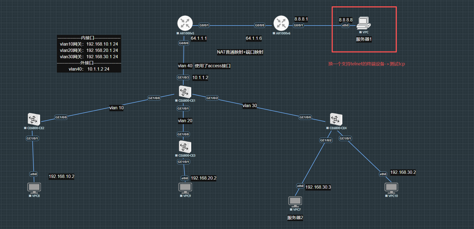Click the AR1000v5 router icon
The height and width of the screenshot is (229, 474).
coord(185,23)
